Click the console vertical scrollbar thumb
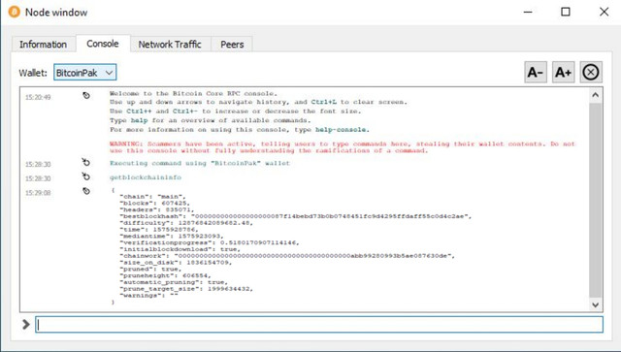The height and width of the screenshot is (352, 621). coord(595,200)
